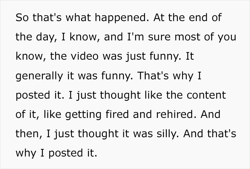250x169 pixels.
Task: Click the opening word "So"
Action: pyautogui.click(x=22, y=18)
